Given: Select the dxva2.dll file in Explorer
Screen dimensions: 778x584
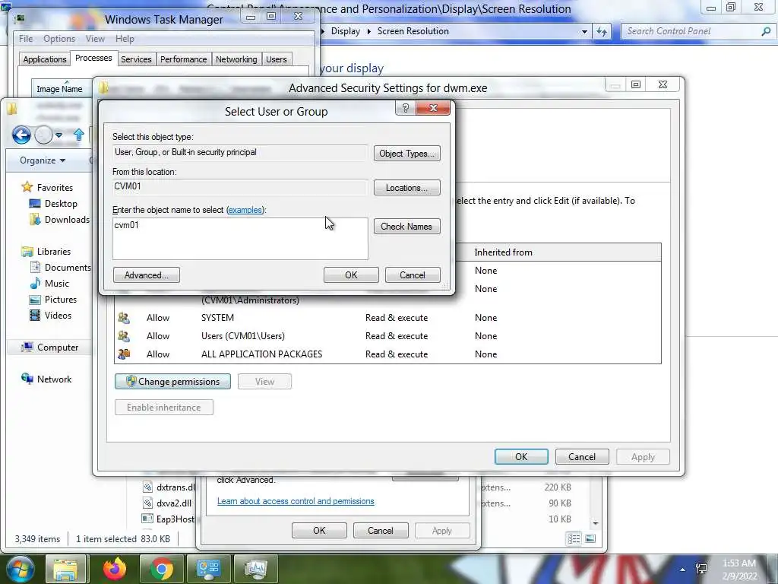Looking at the screenshot, I should [166, 503].
